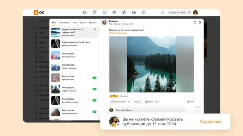
Task: Click emoji reactions next to 100 класс
Action: pos(114,96)
